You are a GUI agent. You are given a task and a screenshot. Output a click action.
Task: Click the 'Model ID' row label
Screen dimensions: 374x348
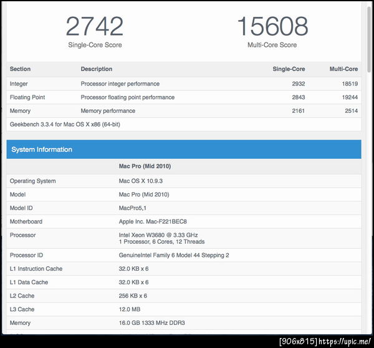tap(21, 208)
